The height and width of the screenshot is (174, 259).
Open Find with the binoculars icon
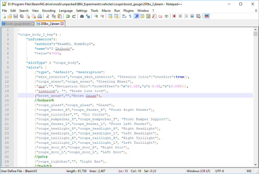pyautogui.click(x=82, y=16)
